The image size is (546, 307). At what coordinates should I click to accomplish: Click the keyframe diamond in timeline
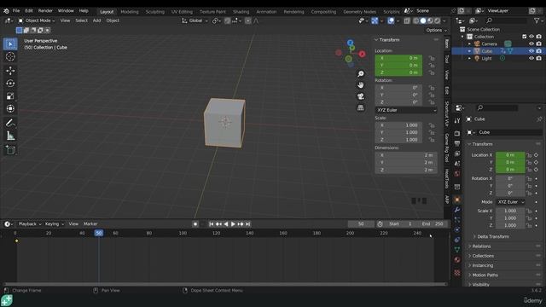pos(16,240)
